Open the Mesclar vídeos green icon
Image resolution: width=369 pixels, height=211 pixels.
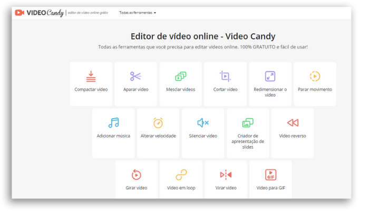(180, 76)
